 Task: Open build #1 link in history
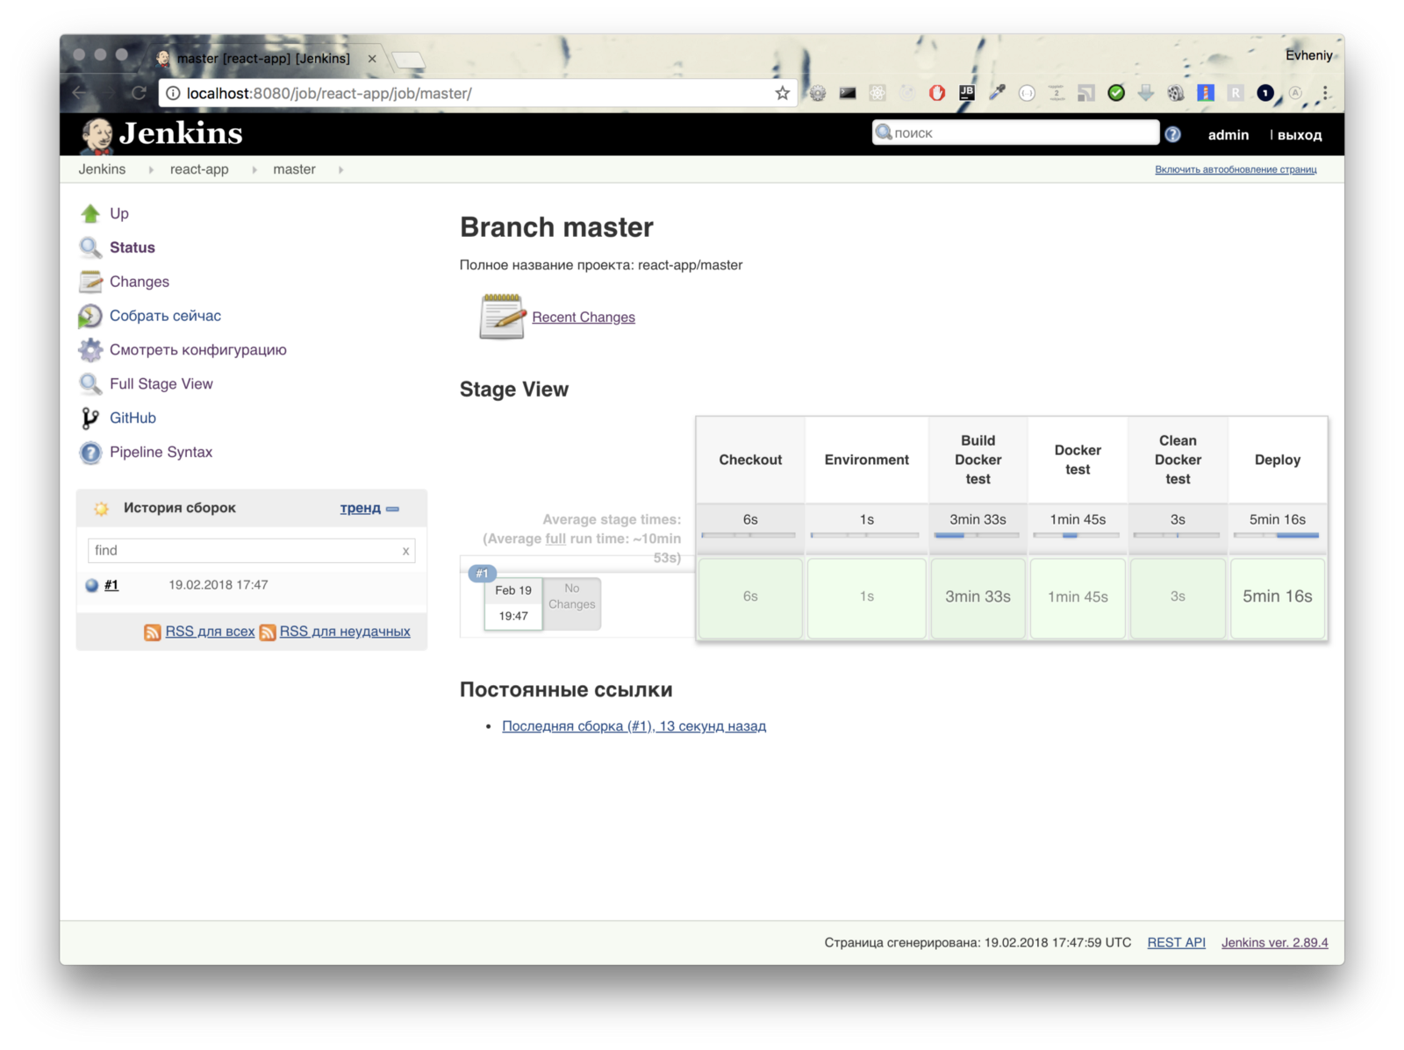pyautogui.click(x=111, y=585)
